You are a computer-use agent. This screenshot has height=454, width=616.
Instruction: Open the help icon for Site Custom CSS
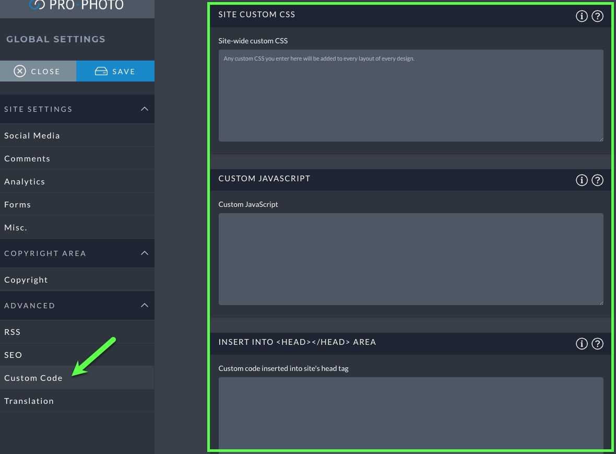pyautogui.click(x=597, y=16)
